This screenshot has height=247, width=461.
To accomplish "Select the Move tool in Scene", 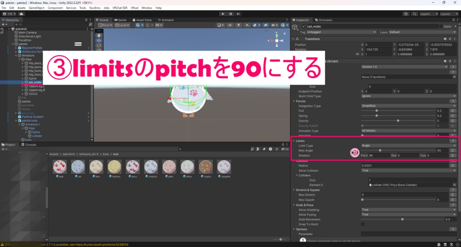I will point(99,40).
